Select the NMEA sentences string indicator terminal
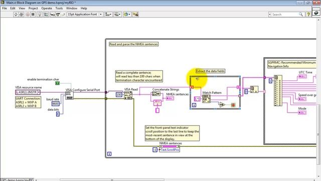 (x=170, y=99)
